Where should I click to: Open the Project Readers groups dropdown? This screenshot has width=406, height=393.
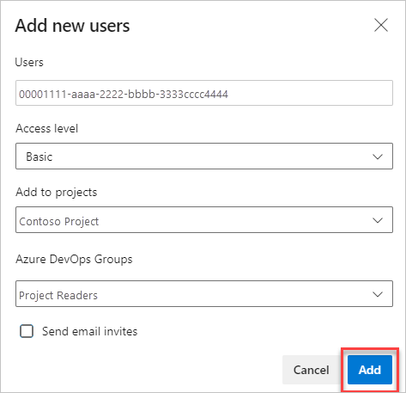(x=204, y=294)
